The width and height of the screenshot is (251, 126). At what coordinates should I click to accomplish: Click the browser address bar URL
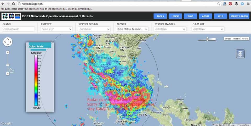(32, 4)
